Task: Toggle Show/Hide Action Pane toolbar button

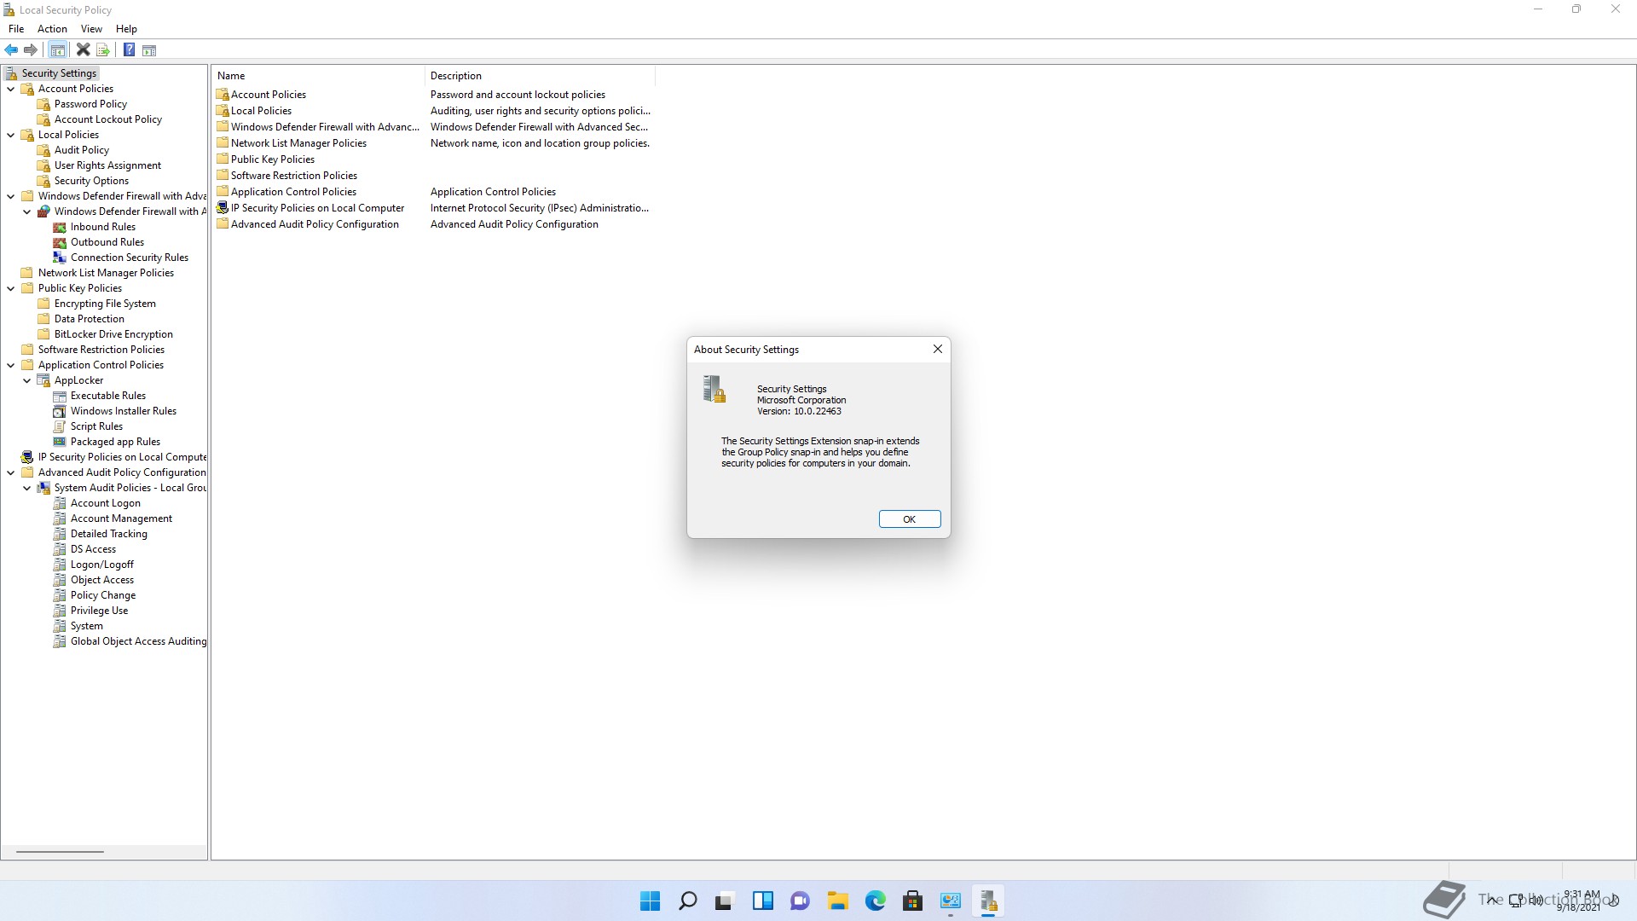Action: 149,50
